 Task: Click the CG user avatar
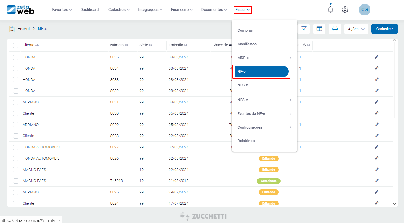(364, 10)
